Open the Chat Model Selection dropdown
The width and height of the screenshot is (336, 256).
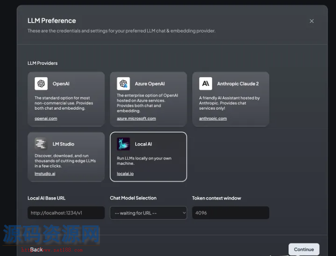click(x=148, y=213)
